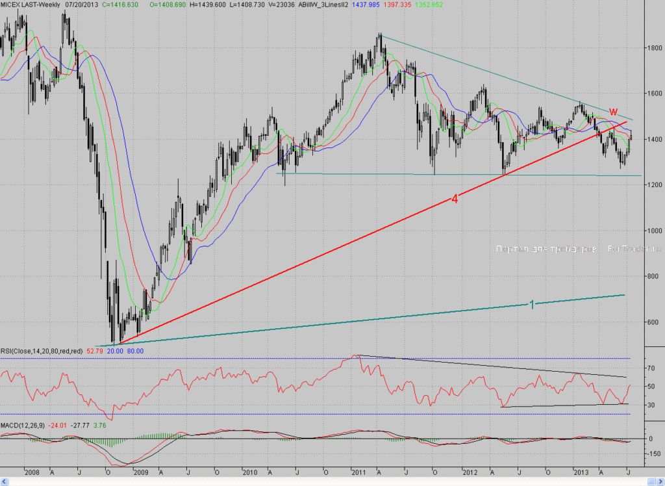Viewport: 665px width, 486px height.
Task: Click the RSI(Close,14,20,80,red,red) indicator label
Action: click(42, 351)
